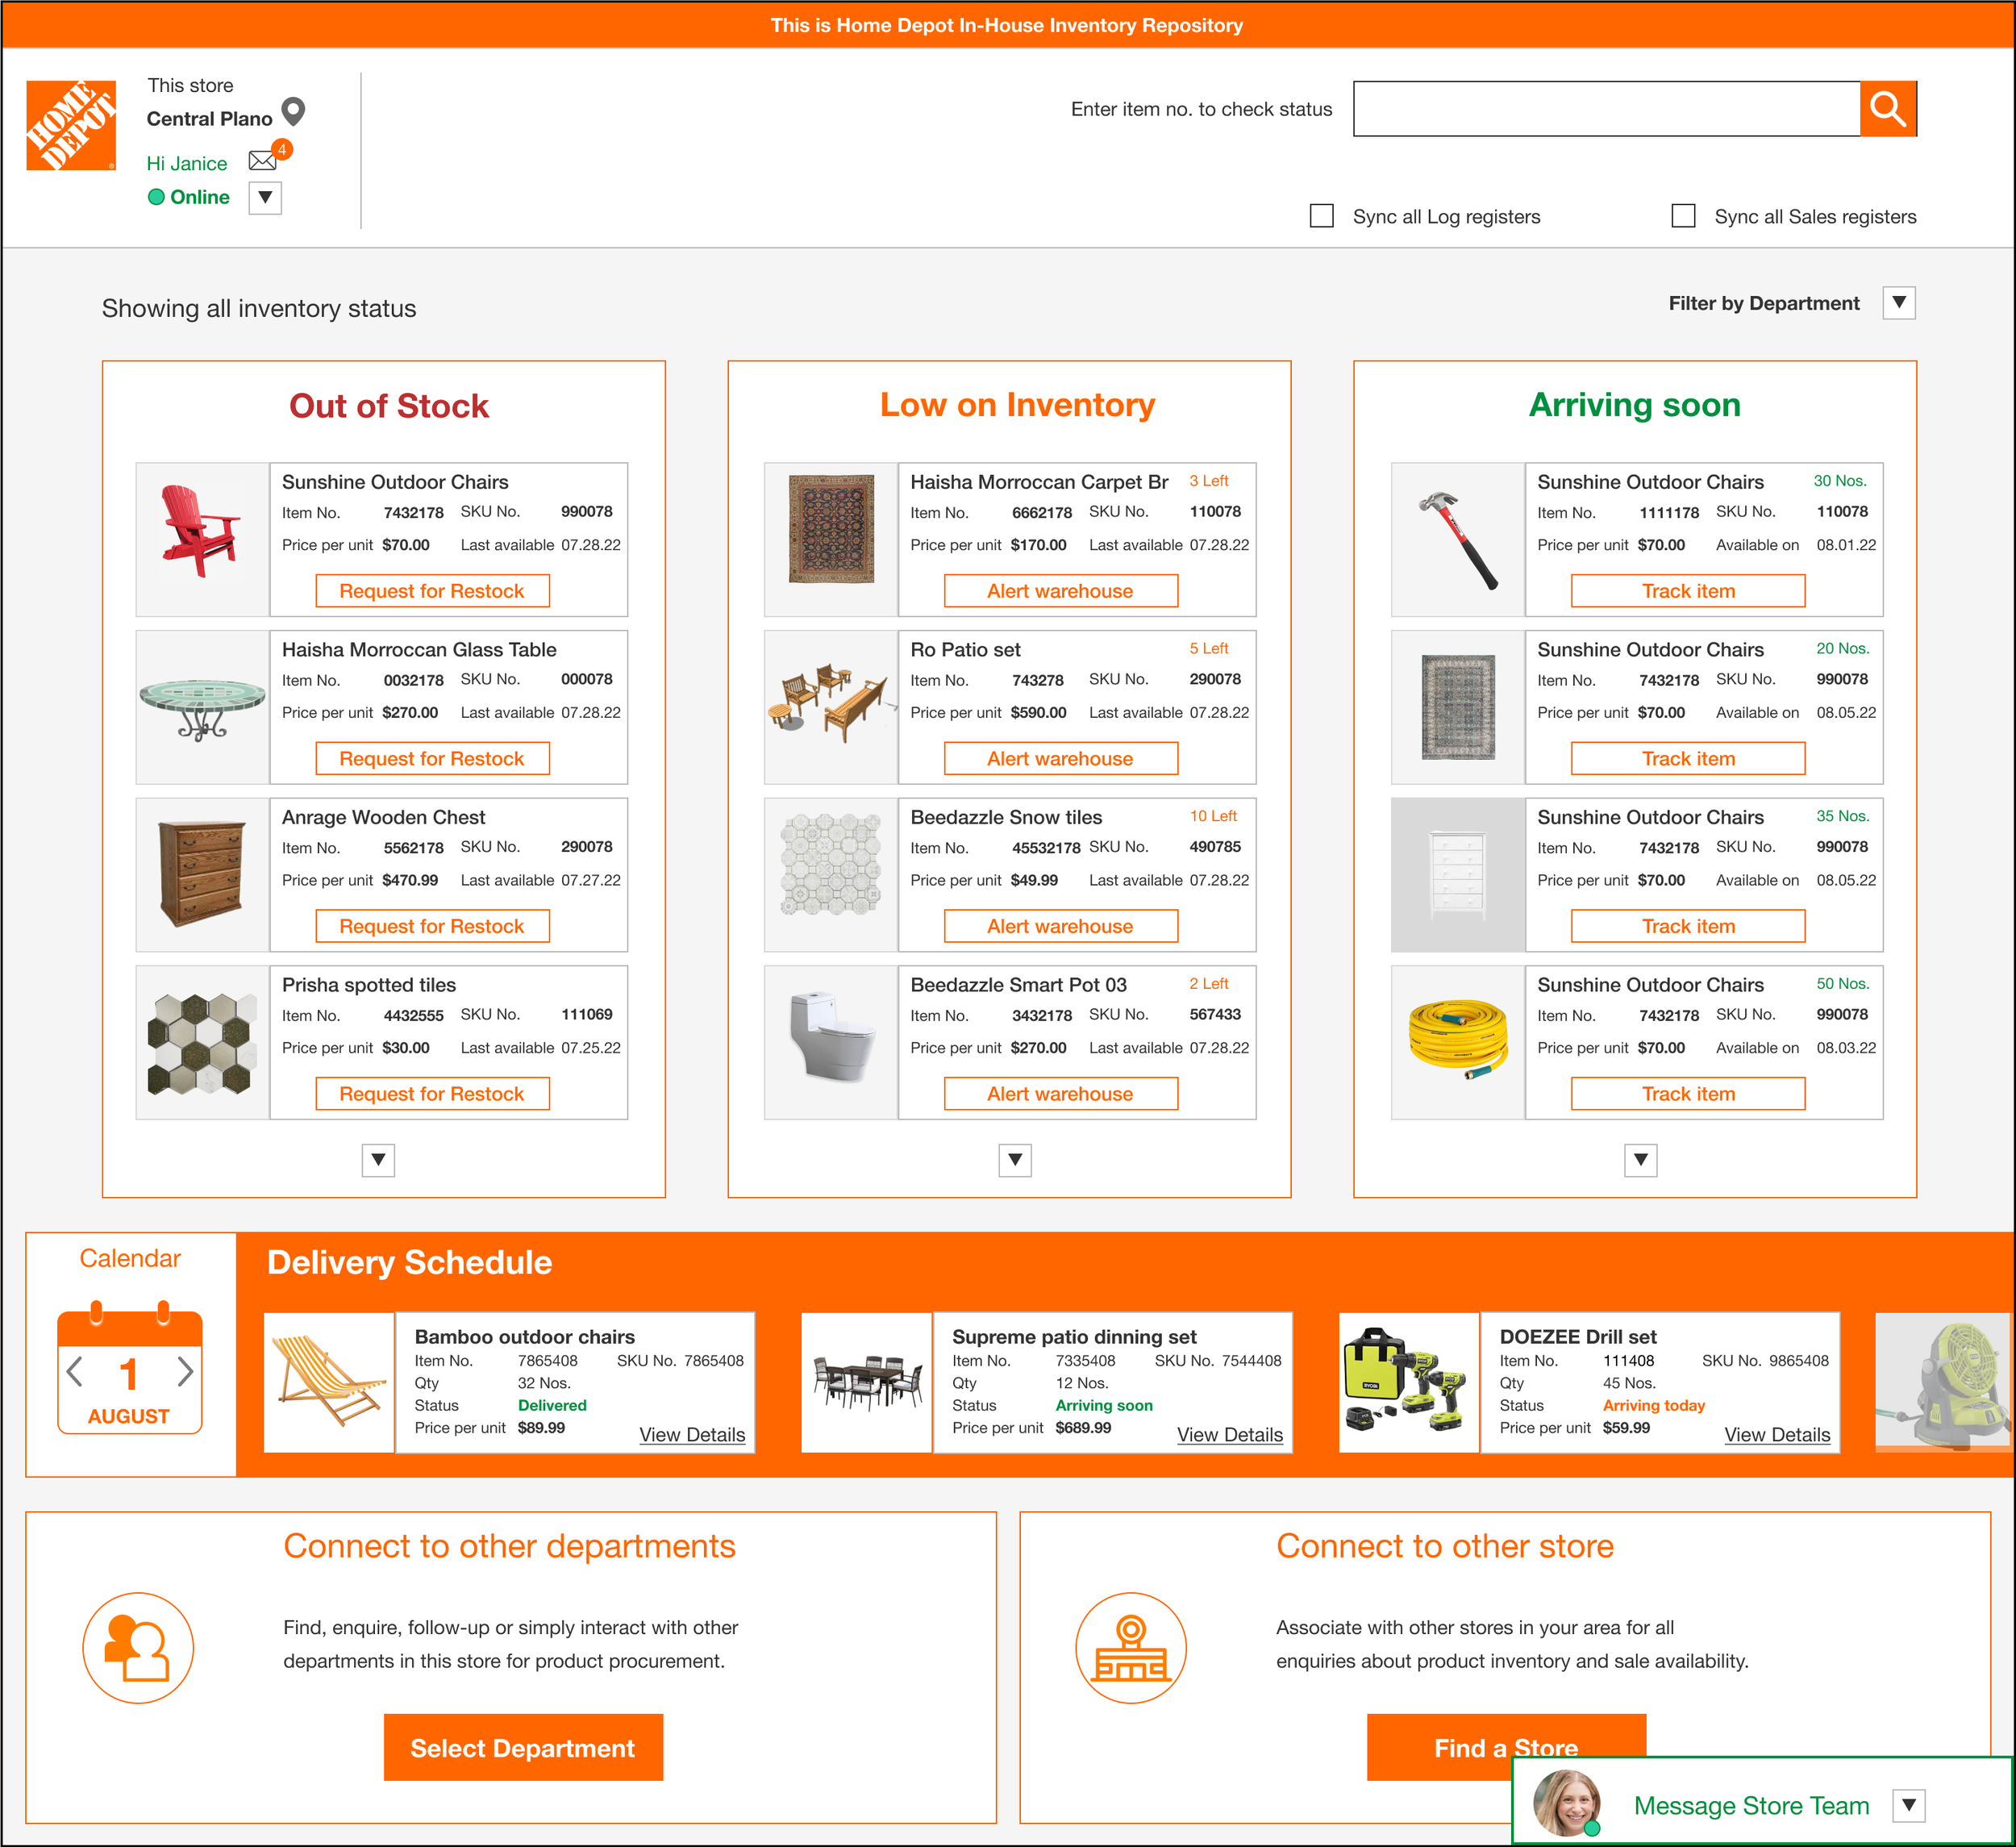The image size is (2016, 1847).
Task: Click the orange search magnifier icon
Action: (x=1887, y=108)
